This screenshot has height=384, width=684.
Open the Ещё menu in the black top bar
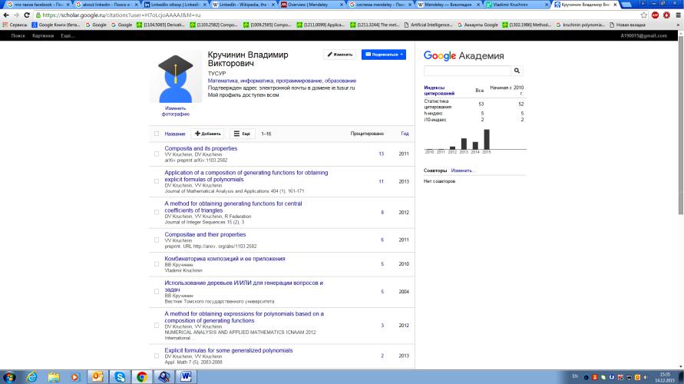pyautogui.click(x=68, y=36)
